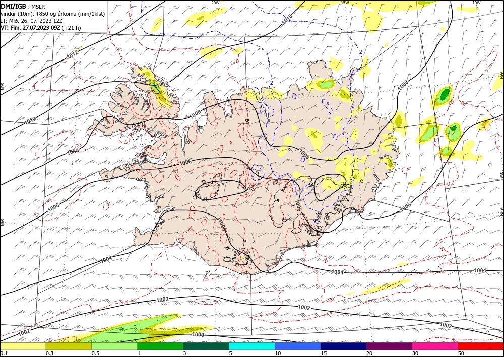Select the dark green 3–5 legend swatch

click(x=206, y=346)
